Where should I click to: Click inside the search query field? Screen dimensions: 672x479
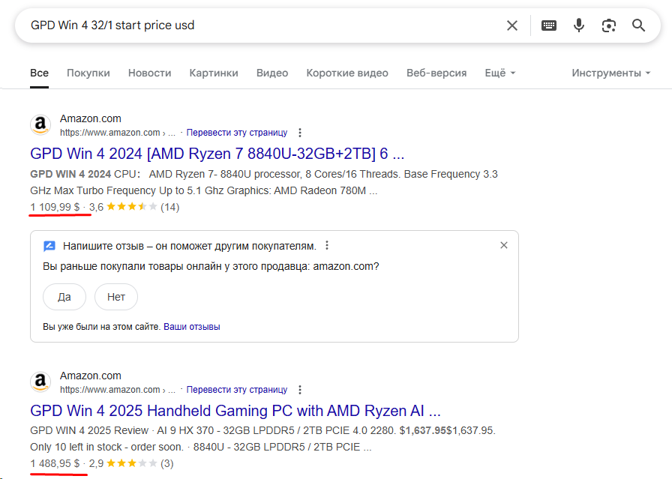point(262,25)
